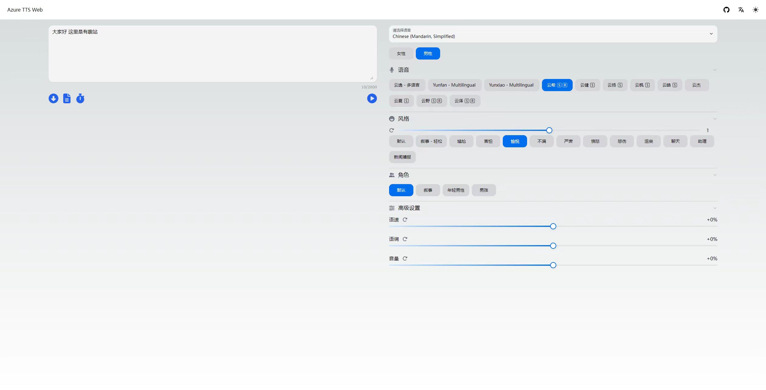This screenshot has height=390, width=766.
Task: Click the style intensity slider handle
Action: pos(549,130)
